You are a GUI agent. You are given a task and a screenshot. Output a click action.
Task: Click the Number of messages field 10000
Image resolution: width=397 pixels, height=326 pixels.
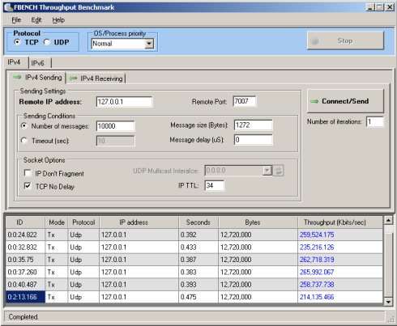point(115,126)
